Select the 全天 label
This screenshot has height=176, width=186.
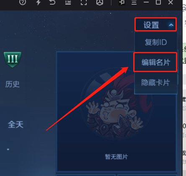point(15,124)
